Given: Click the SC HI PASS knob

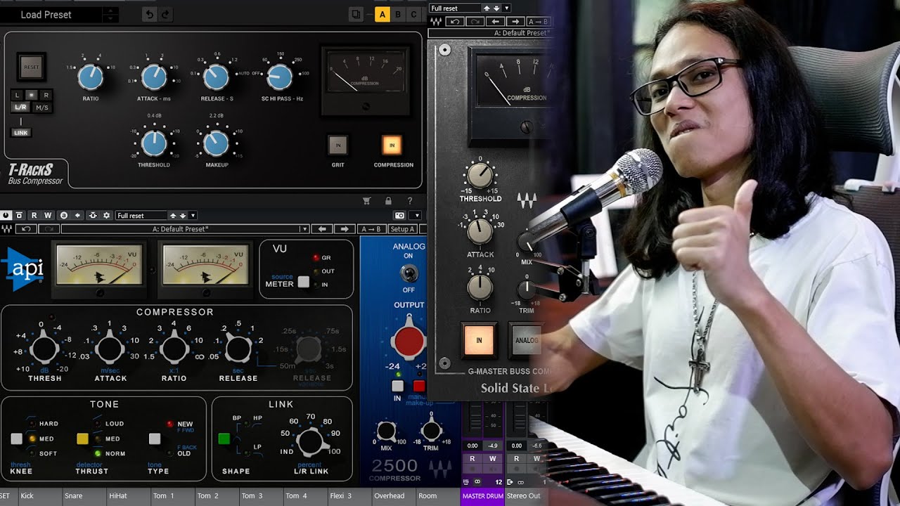Looking at the screenshot, I should [x=280, y=77].
